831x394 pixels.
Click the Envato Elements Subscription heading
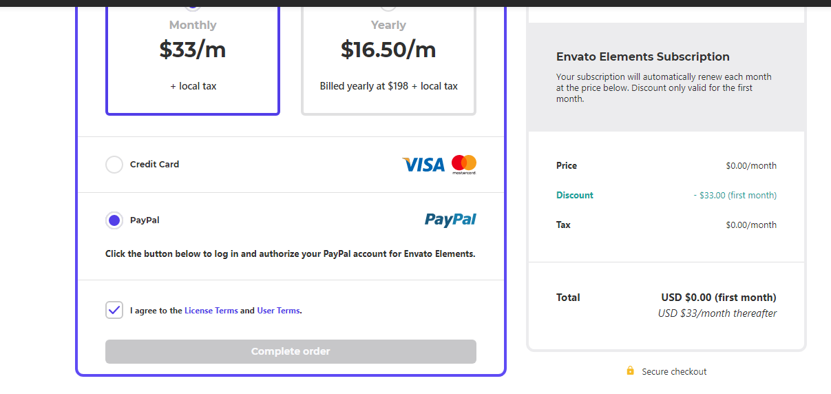point(642,56)
